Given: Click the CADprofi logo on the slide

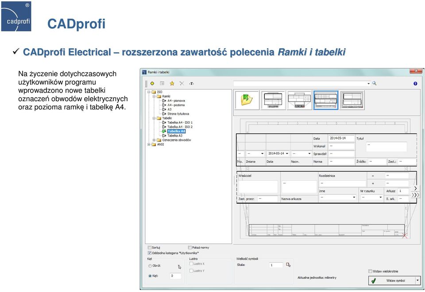Looking at the screenshot, I should 16,16.
